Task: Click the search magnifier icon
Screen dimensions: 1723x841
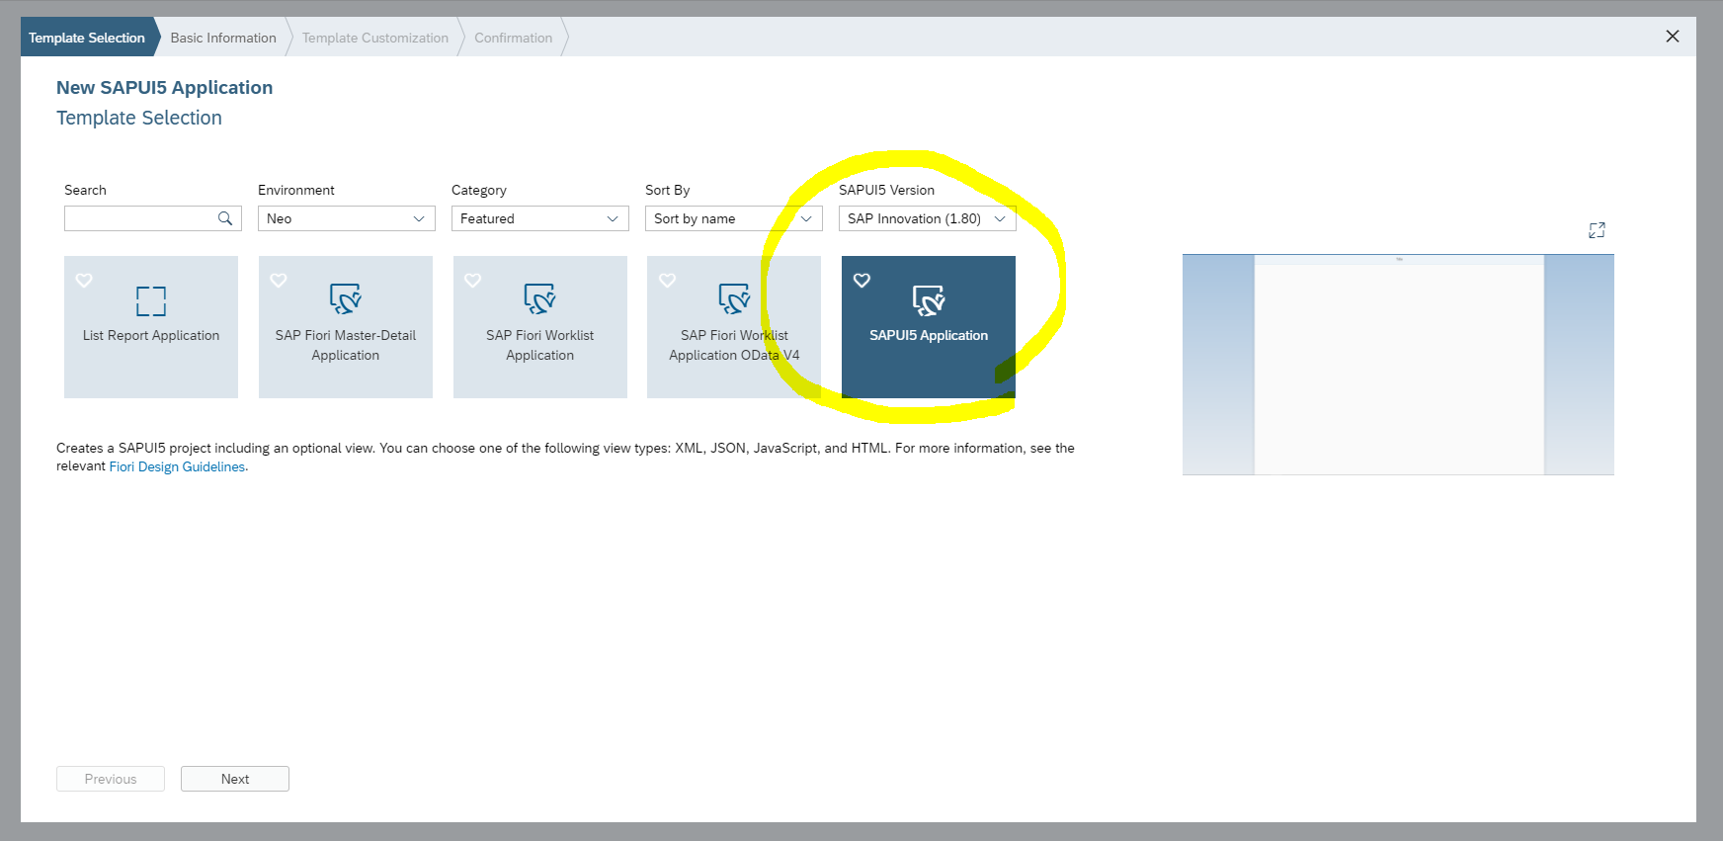Action: 225,218
